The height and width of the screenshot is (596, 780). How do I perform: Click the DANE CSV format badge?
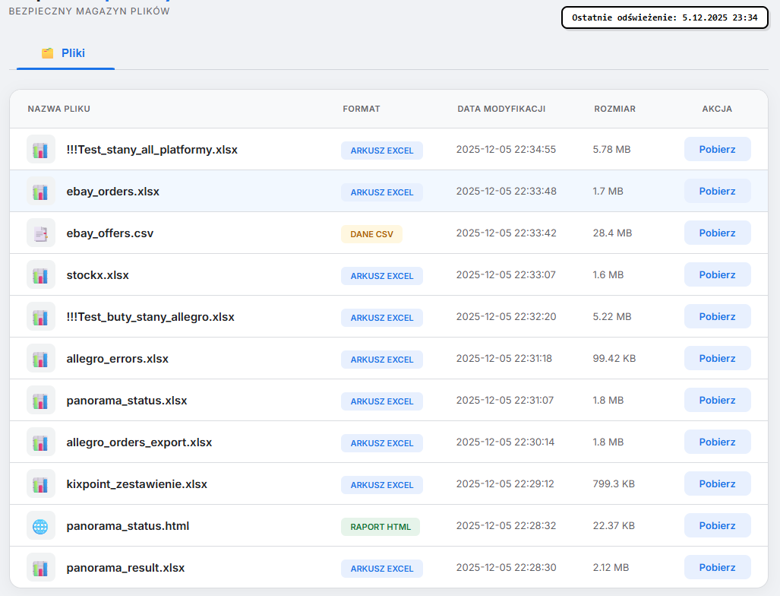point(371,234)
